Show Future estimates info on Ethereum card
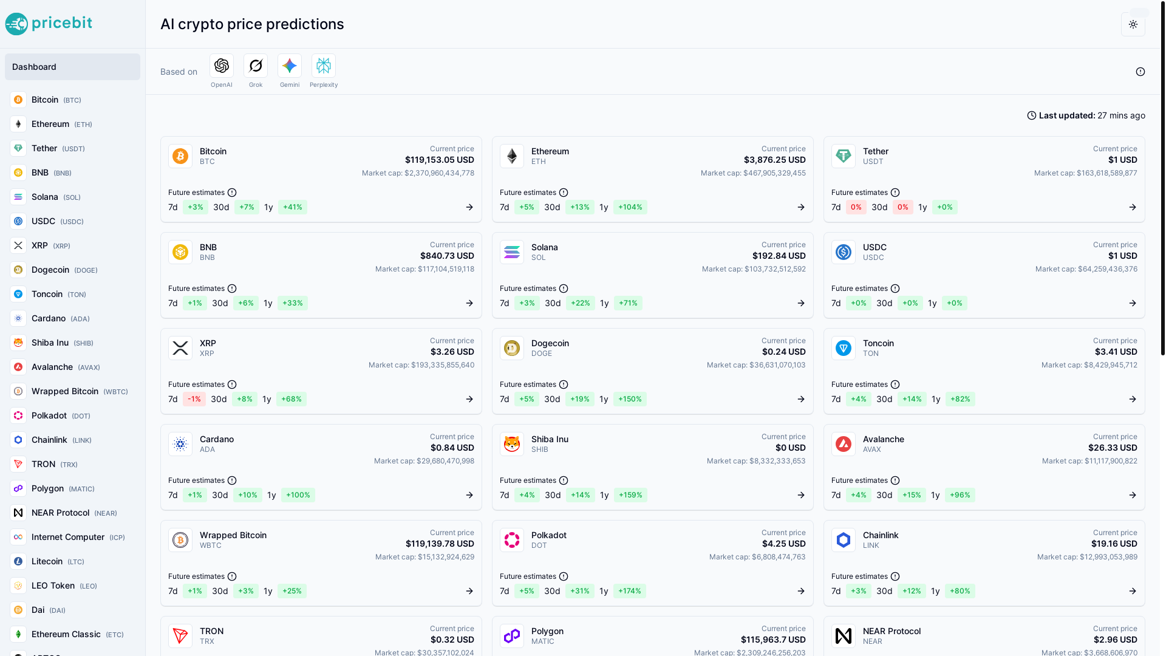This screenshot has width=1166, height=656. (564, 193)
